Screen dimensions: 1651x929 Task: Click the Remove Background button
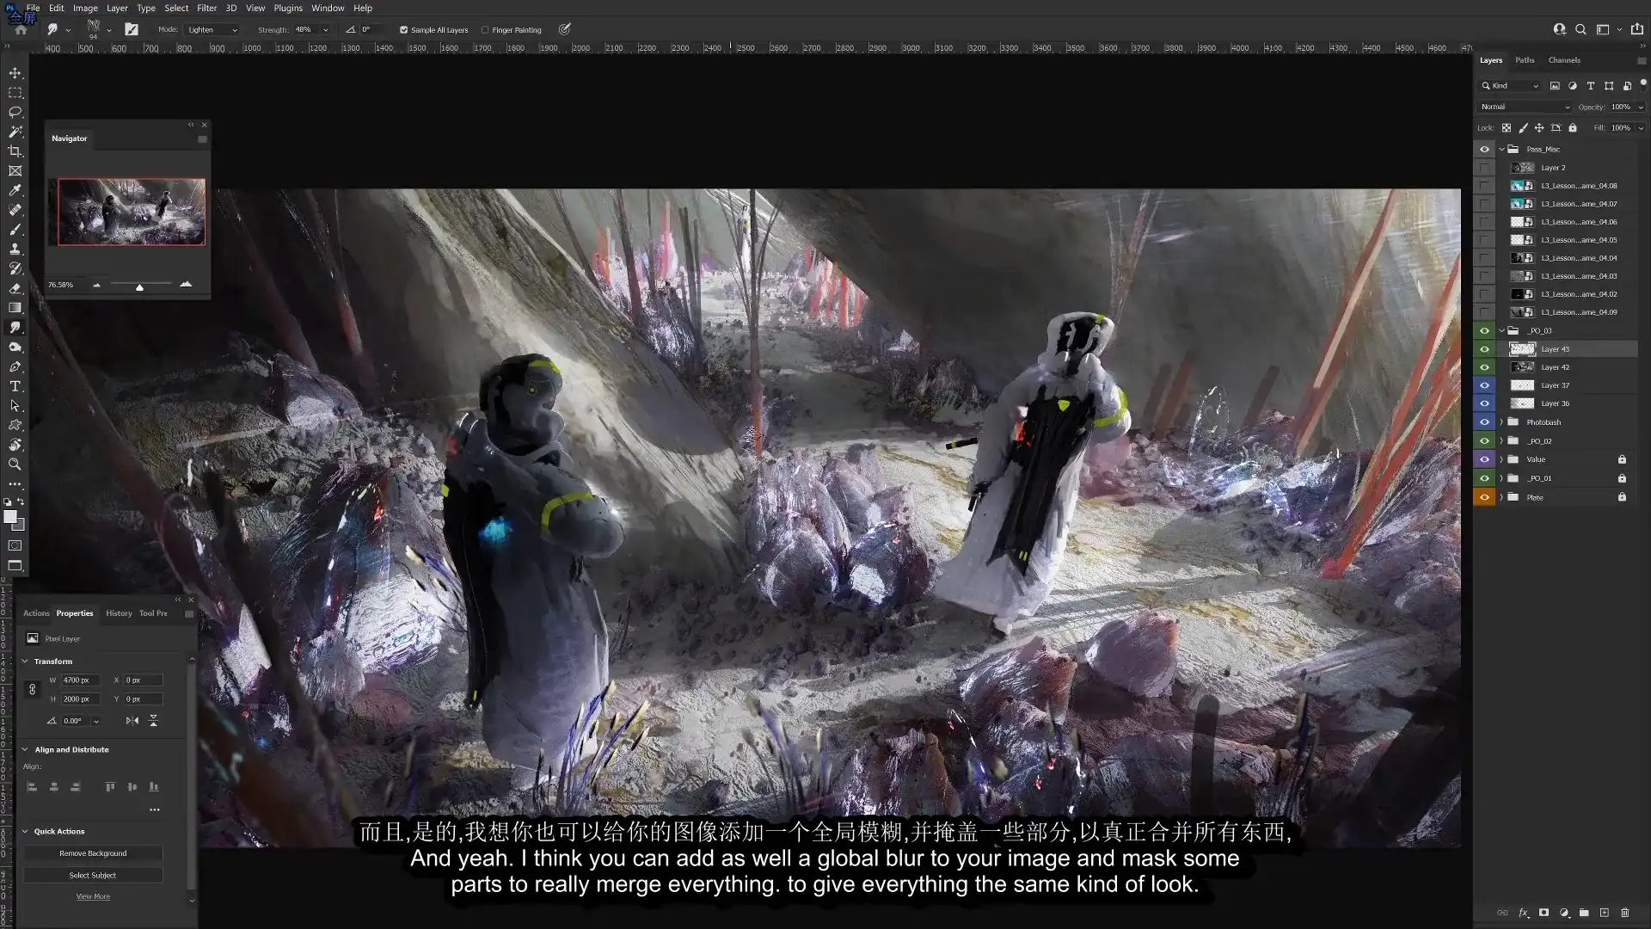93,852
